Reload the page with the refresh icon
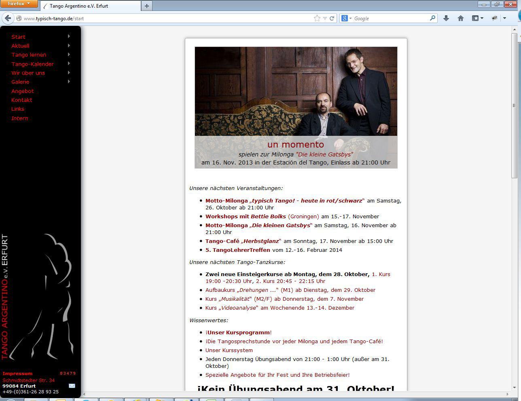Image resolution: width=521 pixels, height=401 pixels. click(332, 18)
